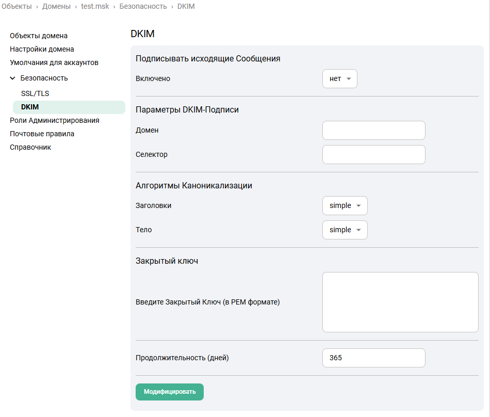Click the Модифицировать button

169,392
